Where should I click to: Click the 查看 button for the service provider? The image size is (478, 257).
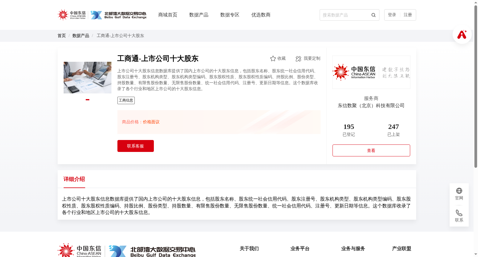coord(371,150)
